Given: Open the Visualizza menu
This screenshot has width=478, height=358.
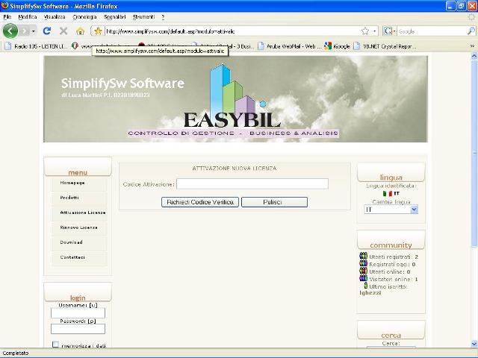Looking at the screenshot, I should [x=55, y=16].
